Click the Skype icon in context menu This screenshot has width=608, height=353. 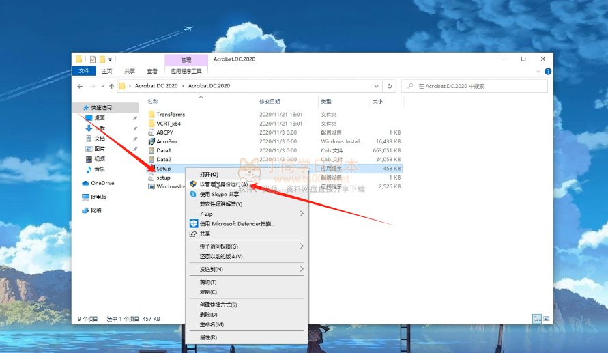coord(193,194)
